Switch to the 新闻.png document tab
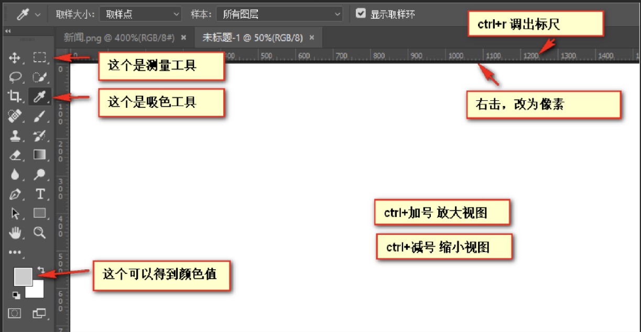 pyautogui.click(x=119, y=38)
